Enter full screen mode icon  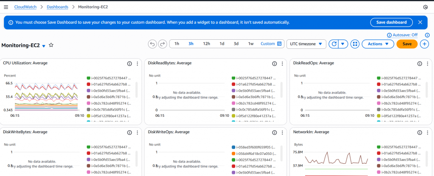[x=355, y=44]
